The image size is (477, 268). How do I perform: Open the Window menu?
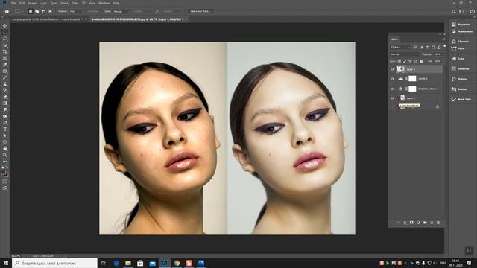point(104,3)
